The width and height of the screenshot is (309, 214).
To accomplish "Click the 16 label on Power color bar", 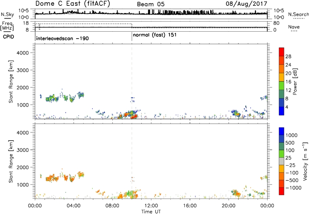I will click(x=288, y=82).
